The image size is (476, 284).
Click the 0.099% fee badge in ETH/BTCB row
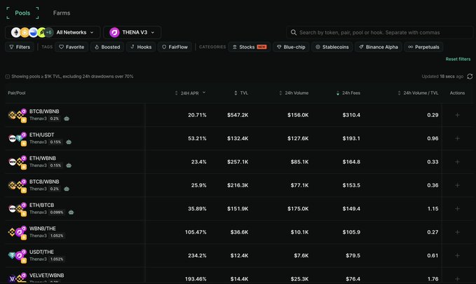coord(57,212)
